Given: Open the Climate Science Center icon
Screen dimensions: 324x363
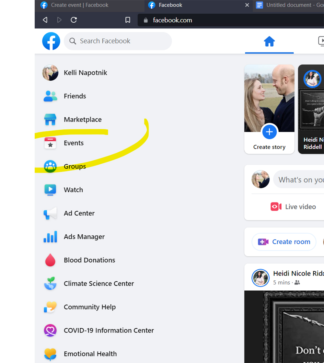Looking at the screenshot, I should (50, 283).
